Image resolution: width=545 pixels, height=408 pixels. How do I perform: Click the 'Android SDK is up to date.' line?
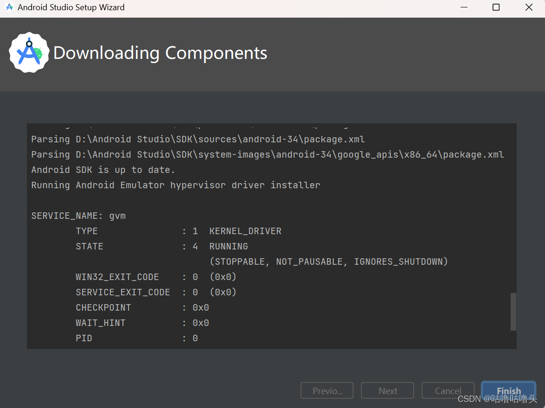coord(103,170)
